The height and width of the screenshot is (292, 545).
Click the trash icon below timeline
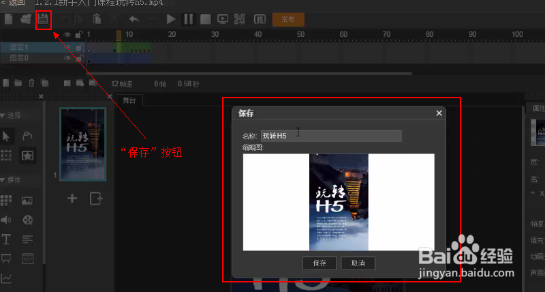[31, 83]
